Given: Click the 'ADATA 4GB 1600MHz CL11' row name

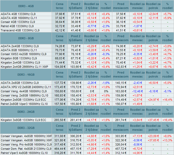Looking at the screenshot, I should click(x=19, y=18).
